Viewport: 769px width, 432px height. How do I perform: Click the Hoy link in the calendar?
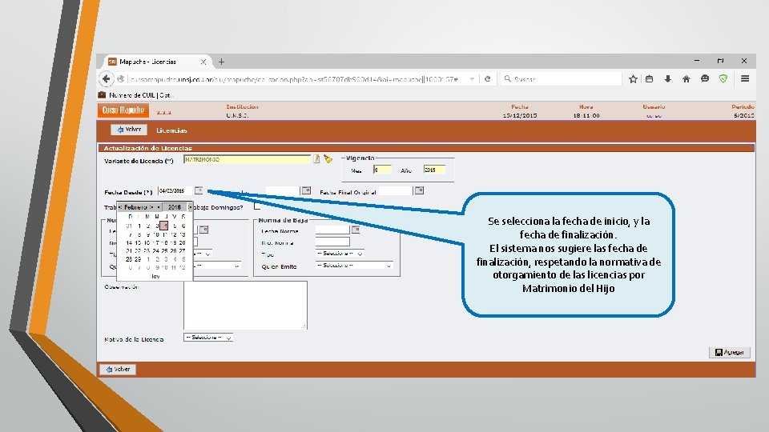coord(155,276)
